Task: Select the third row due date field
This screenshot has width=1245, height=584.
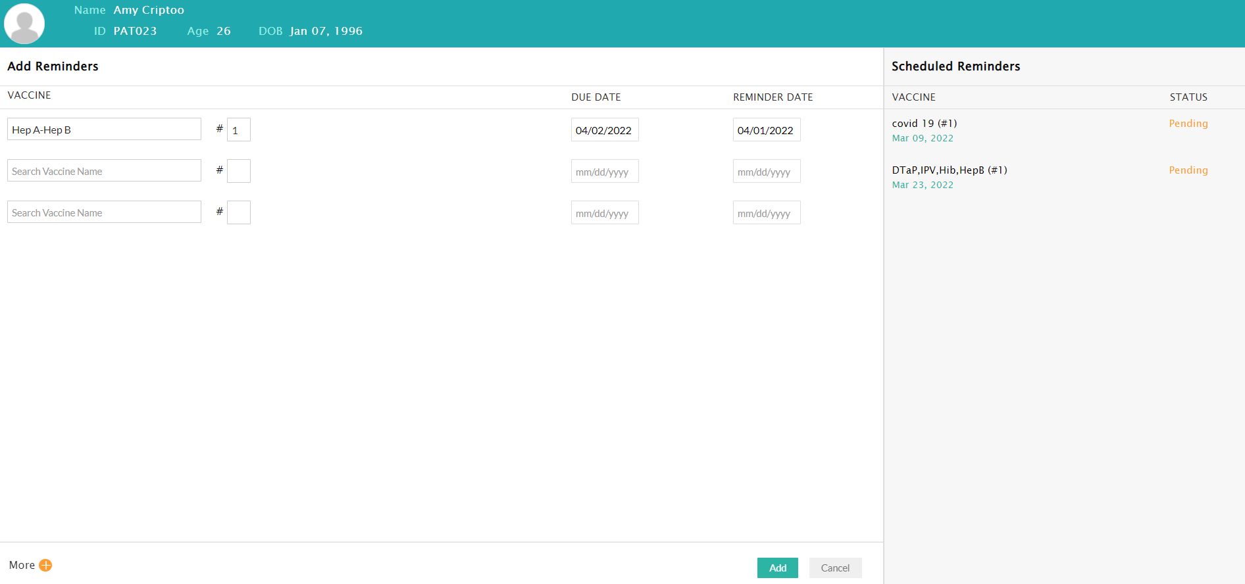Action: pos(604,213)
